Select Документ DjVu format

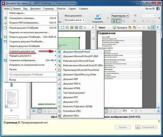point(81,116)
